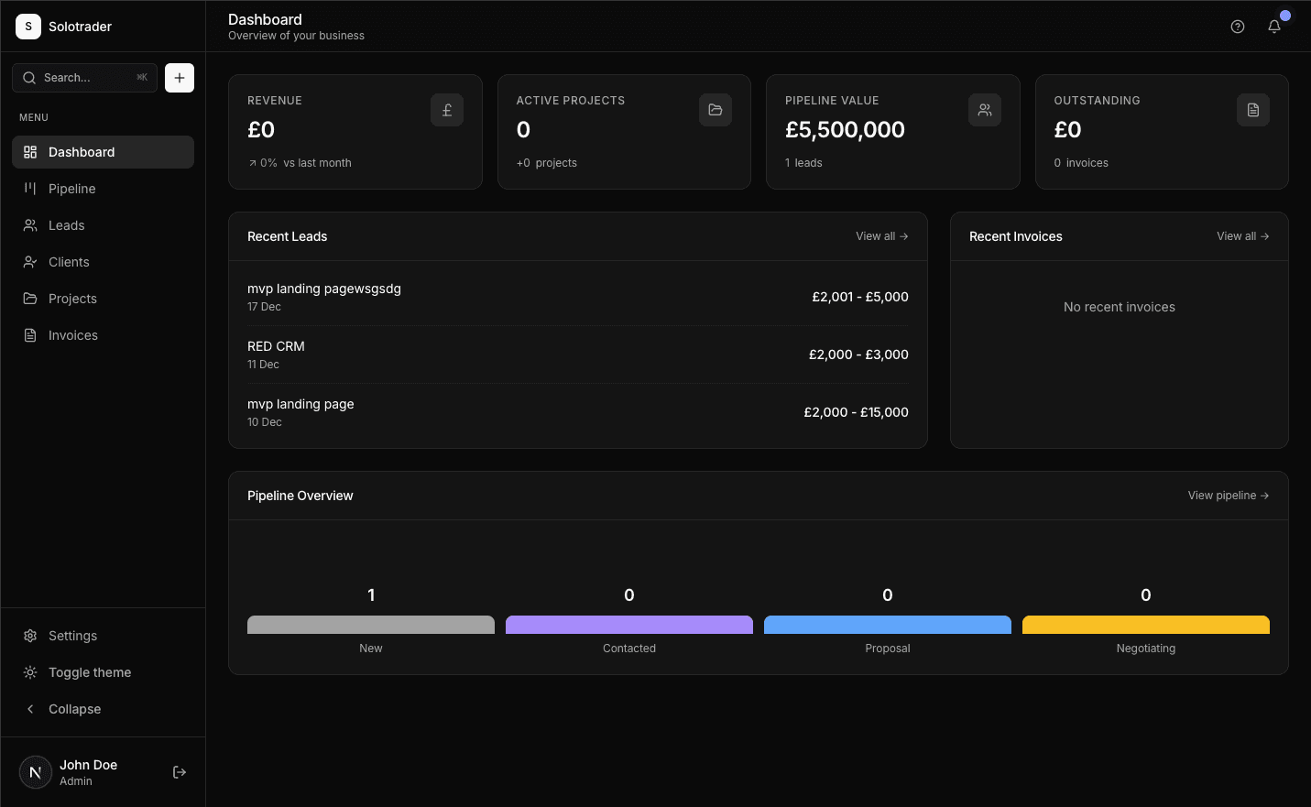Open View pipeline link
The height and width of the screenshot is (807, 1311).
tap(1227, 495)
